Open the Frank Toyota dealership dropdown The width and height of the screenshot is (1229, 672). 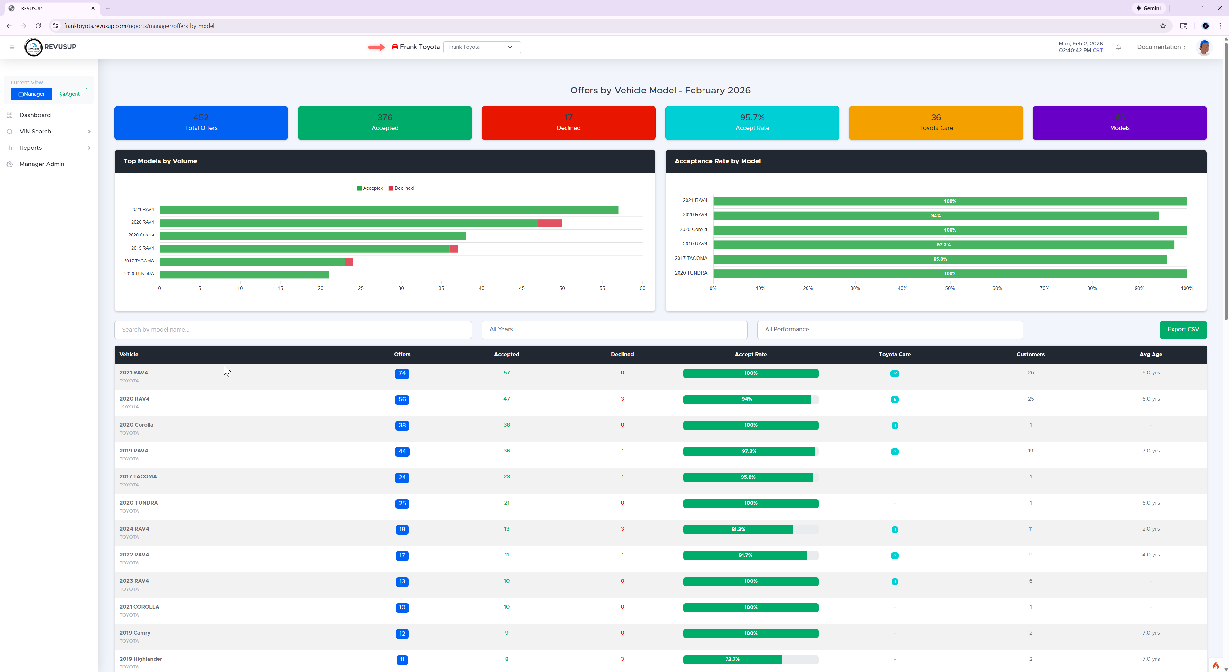481,47
